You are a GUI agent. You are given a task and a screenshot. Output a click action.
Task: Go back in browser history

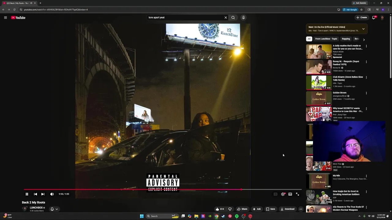tap(3, 9)
